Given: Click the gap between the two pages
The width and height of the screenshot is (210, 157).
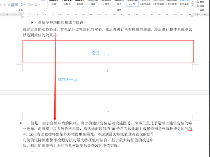Looking at the screenshot, I should pyautogui.click(x=105, y=92).
